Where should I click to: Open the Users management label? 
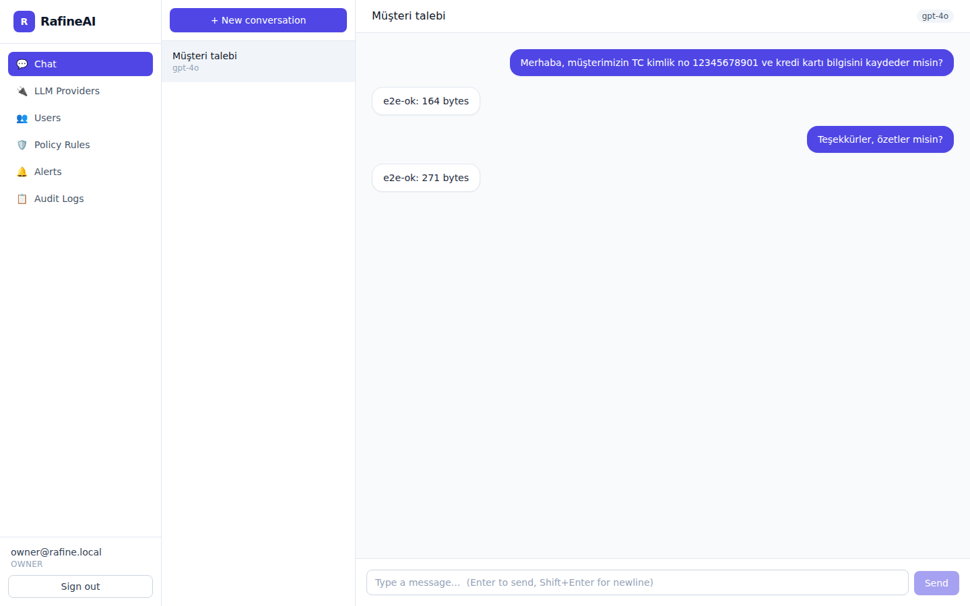tap(47, 118)
